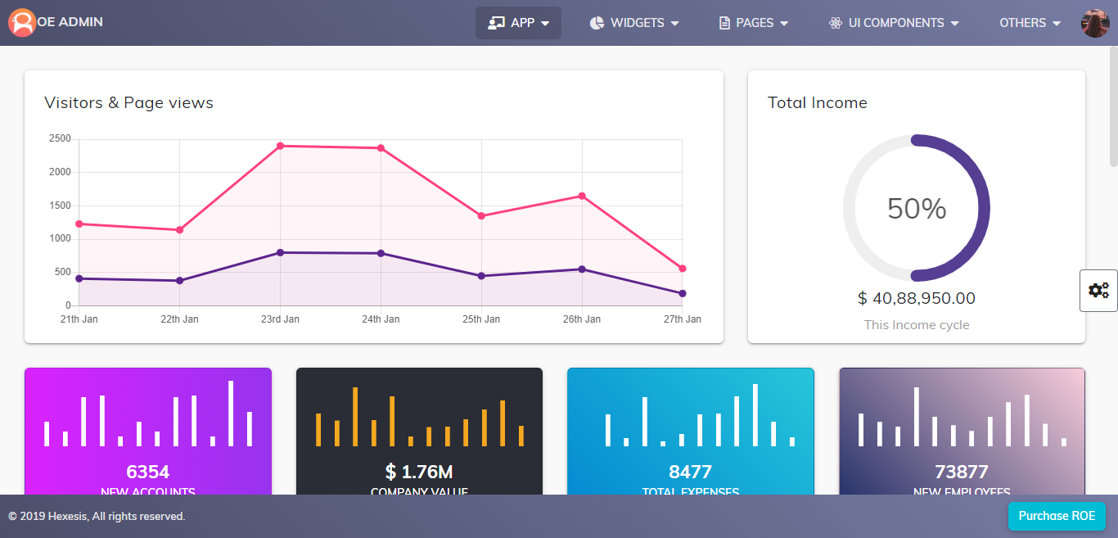Click the gear icon beside UI COMPONENTS

pos(835,23)
